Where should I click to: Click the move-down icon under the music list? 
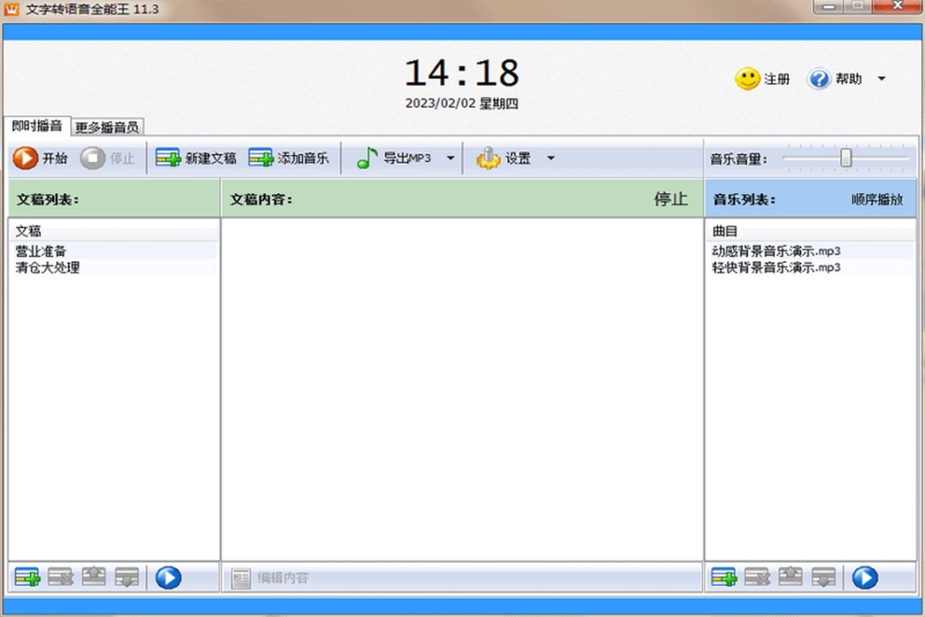pos(824,578)
